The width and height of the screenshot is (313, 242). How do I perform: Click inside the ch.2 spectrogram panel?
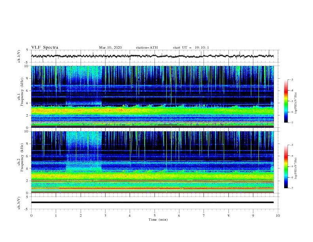click(152, 162)
